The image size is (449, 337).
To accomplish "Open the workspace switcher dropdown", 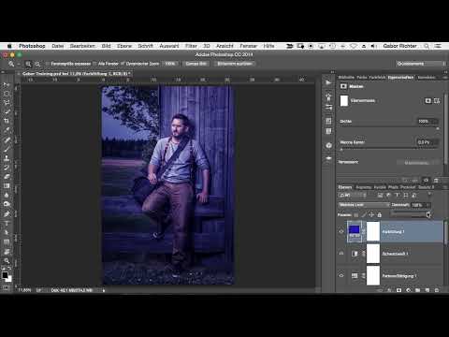I will pyautogui.click(x=421, y=64).
